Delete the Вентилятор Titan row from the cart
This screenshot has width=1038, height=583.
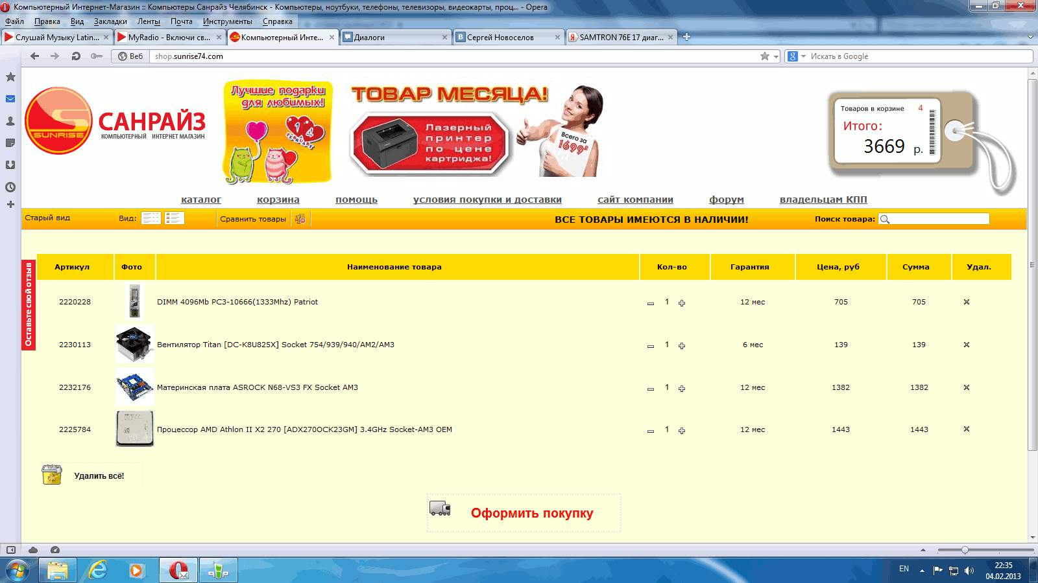967,345
